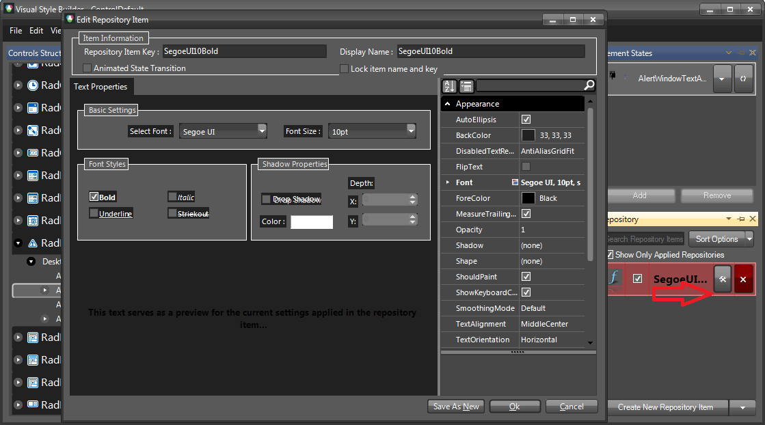Remove SegoeUI item via red X icon

pyautogui.click(x=743, y=279)
